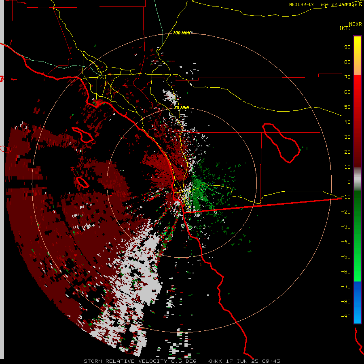Click the 30 value on the velocity scale
This screenshot has width=364, height=364.
tap(347, 137)
